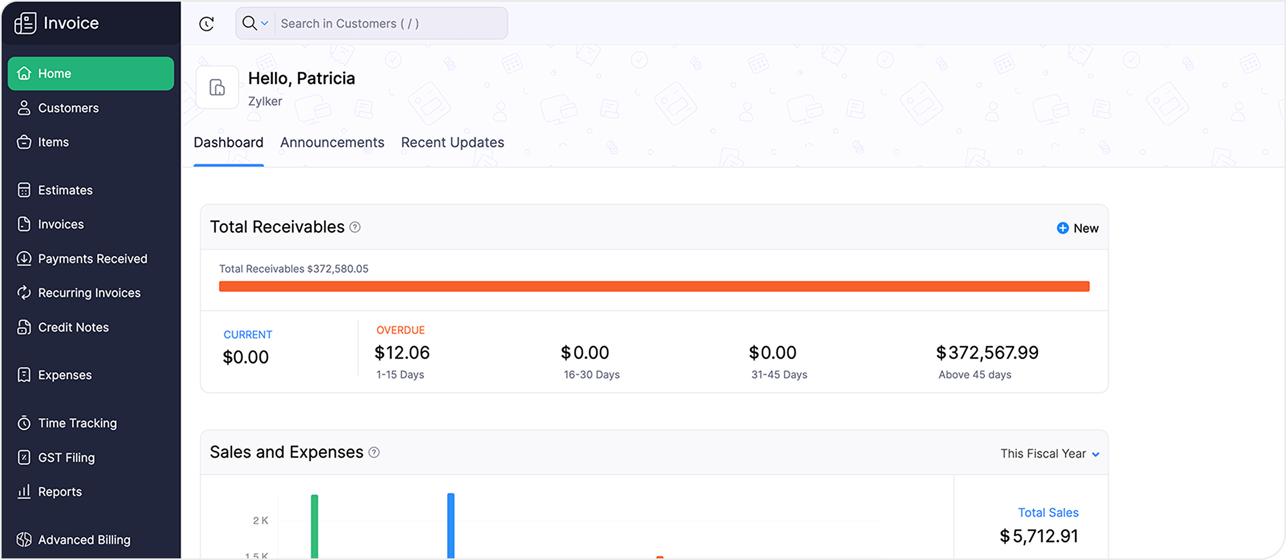This screenshot has height=560, width=1286.
Task: Click the Recurring Invoices cycle icon
Action: point(24,292)
